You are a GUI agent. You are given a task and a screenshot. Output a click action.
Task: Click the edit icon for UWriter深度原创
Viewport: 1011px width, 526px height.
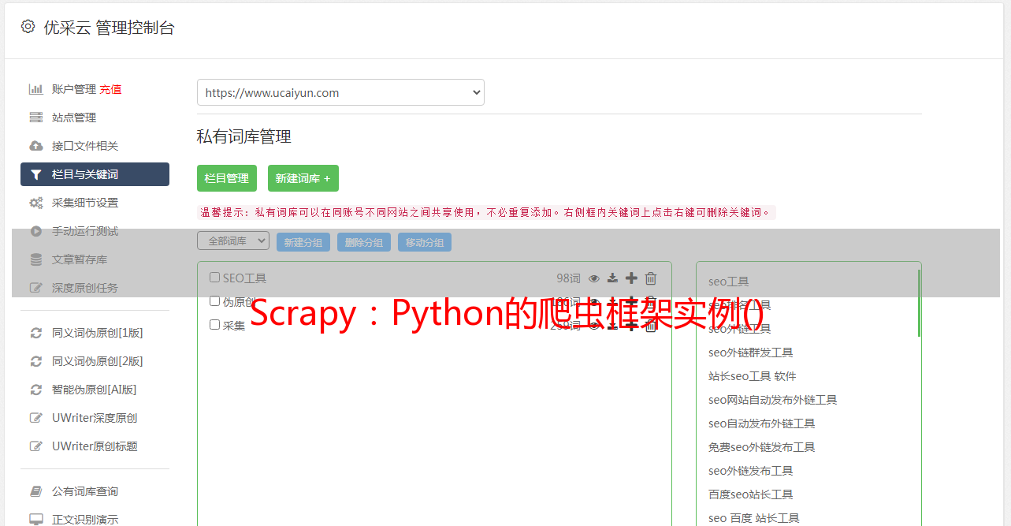pyautogui.click(x=36, y=418)
